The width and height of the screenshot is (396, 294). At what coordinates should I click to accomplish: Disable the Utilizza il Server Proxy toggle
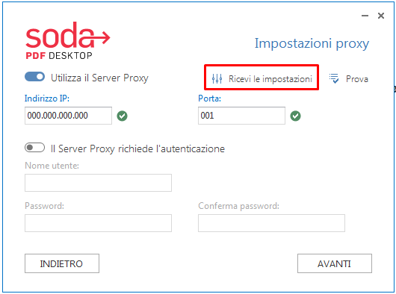tap(35, 77)
